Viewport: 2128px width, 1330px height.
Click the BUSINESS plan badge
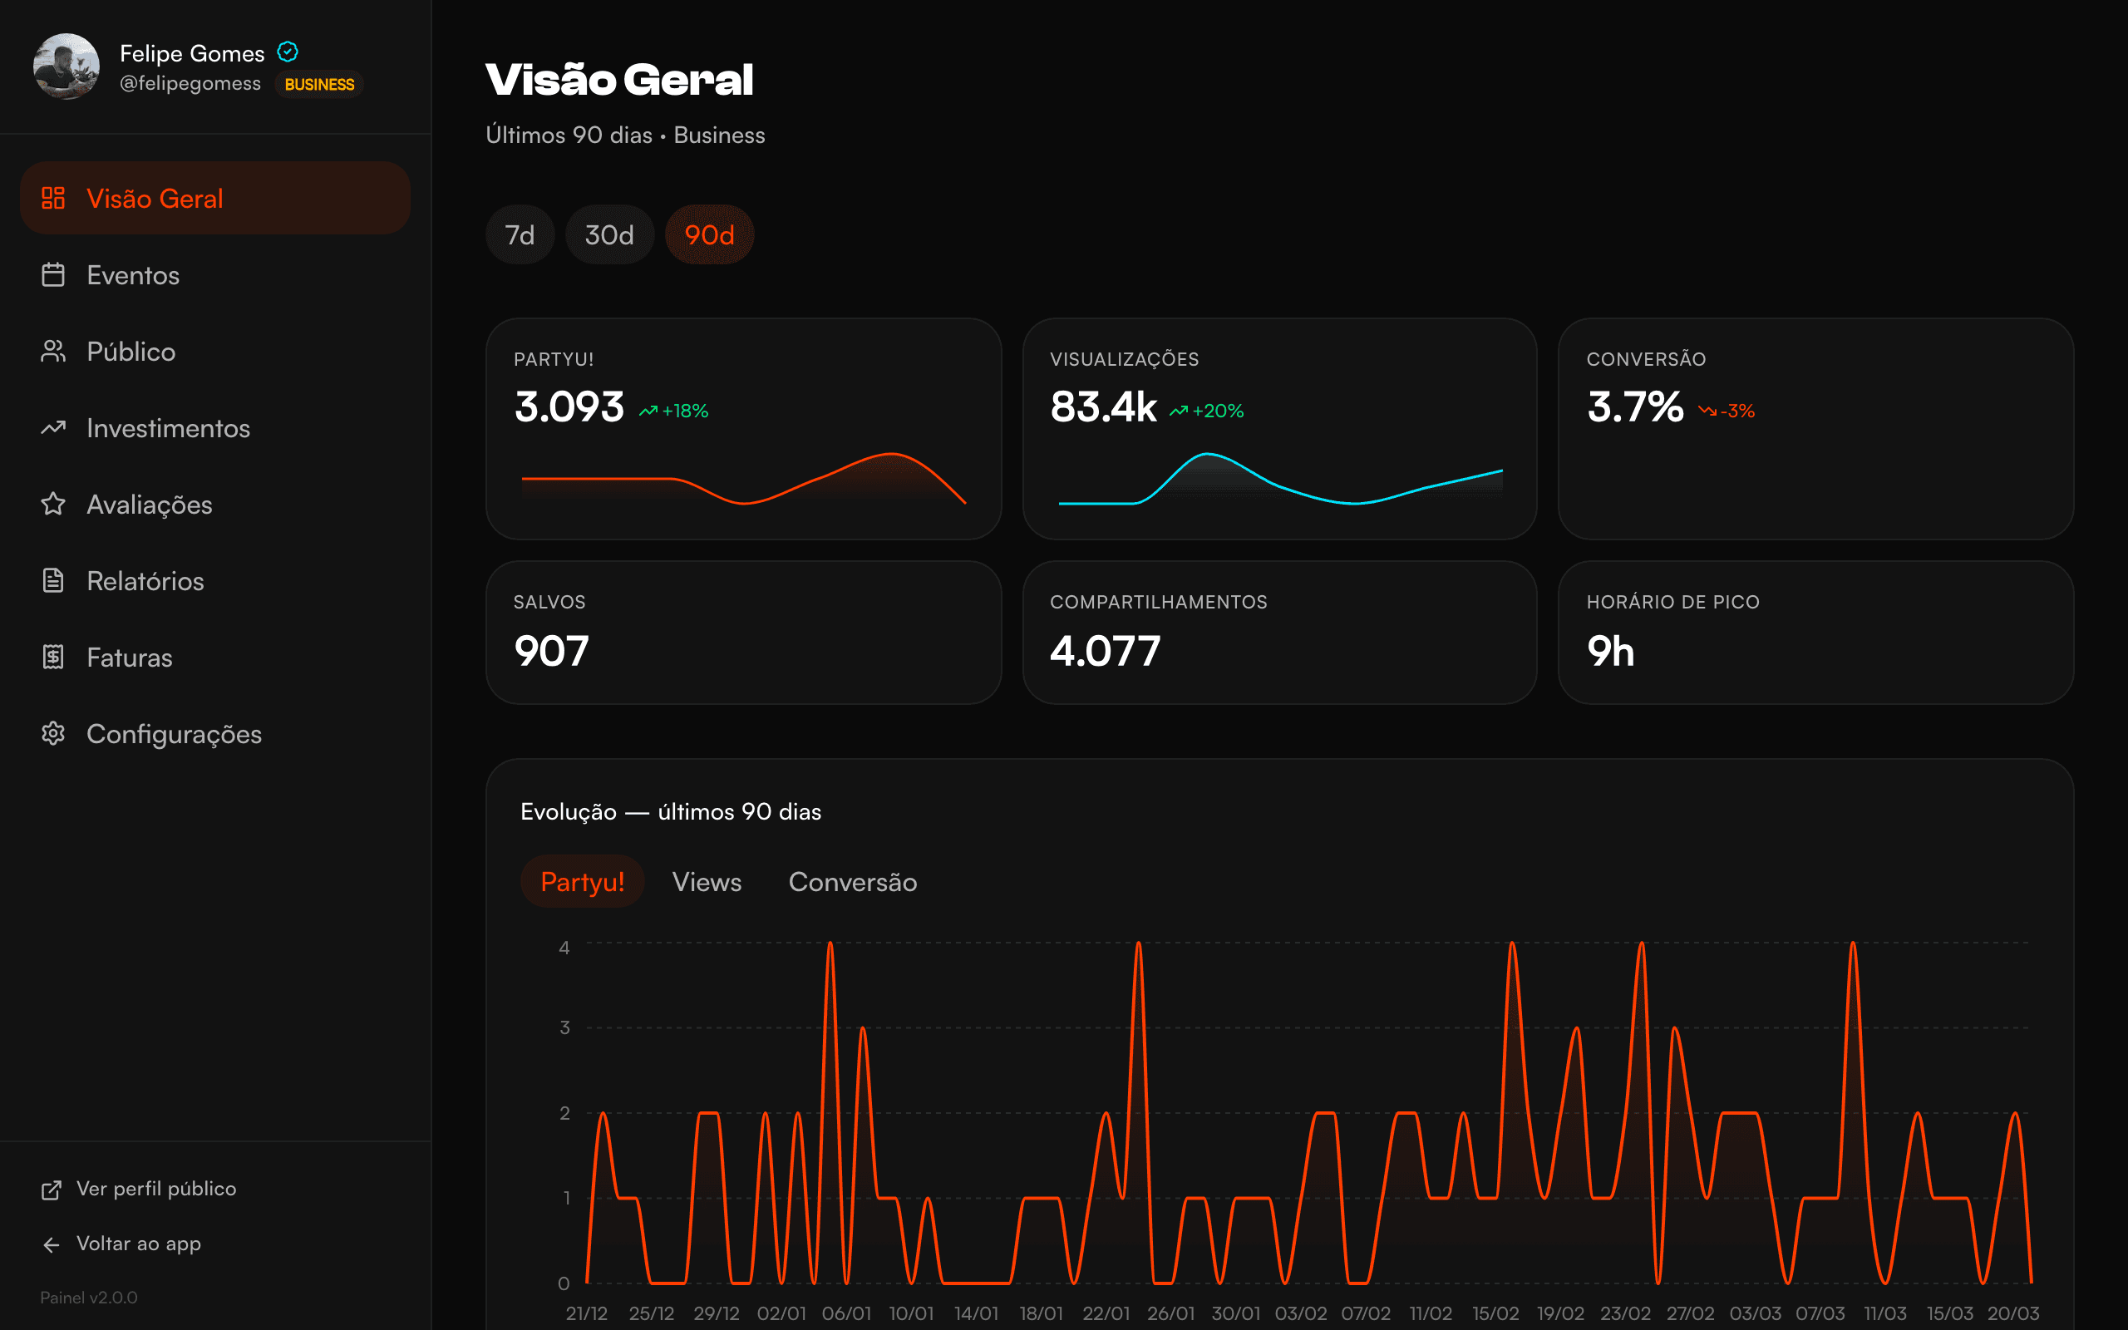point(319,84)
